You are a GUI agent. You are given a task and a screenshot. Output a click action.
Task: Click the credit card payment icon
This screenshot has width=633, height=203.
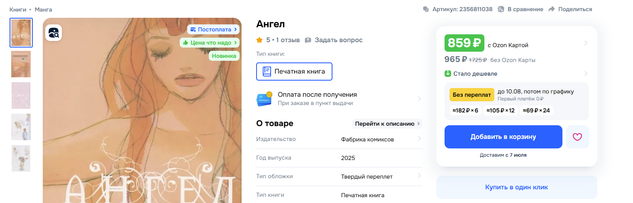pyautogui.click(x=264, y=99)
